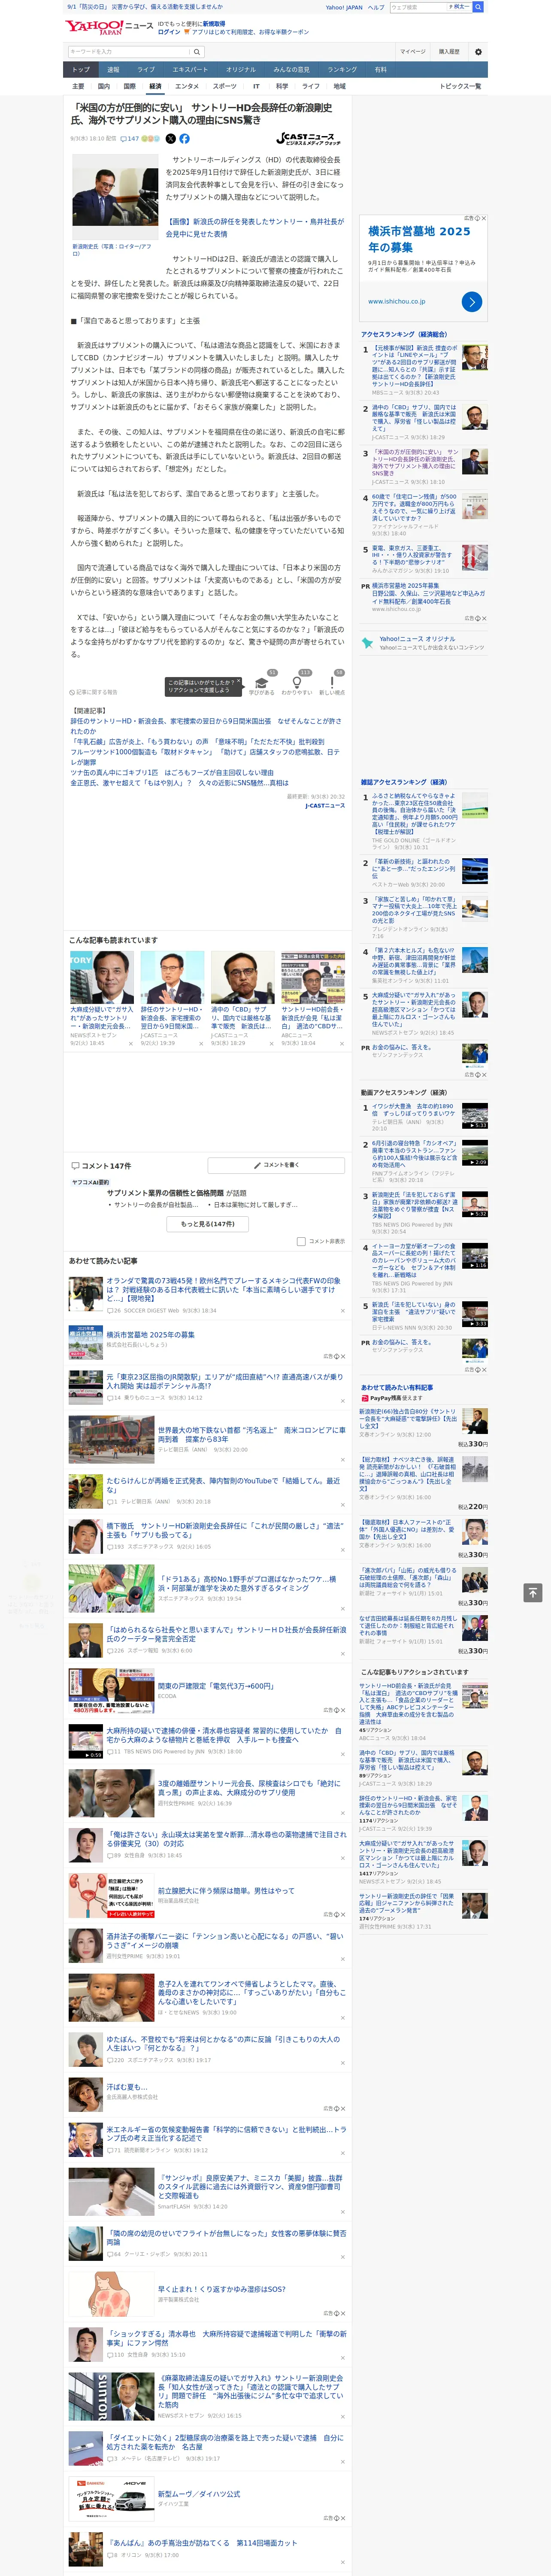Focus the ウェブ検索 input field
The height and width of the screenshot is (2576, 551).
[418, 7]
